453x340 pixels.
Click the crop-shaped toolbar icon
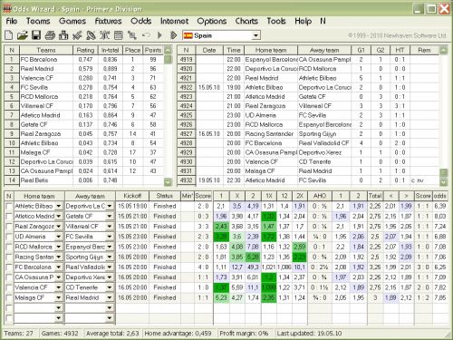(132, 35)
